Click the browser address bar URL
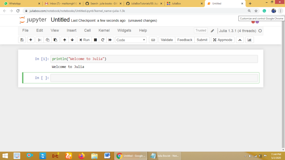Image resolution: width=285 pixels, height=160 pixels. pyautogui.click(x=77, y=11)
